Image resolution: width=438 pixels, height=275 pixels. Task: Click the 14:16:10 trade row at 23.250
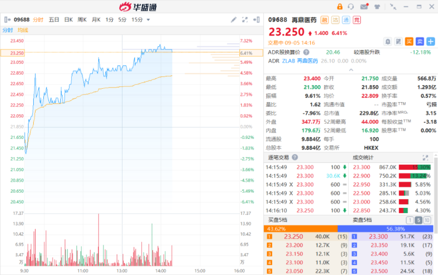pyautogui.click(x=306, y=211)
